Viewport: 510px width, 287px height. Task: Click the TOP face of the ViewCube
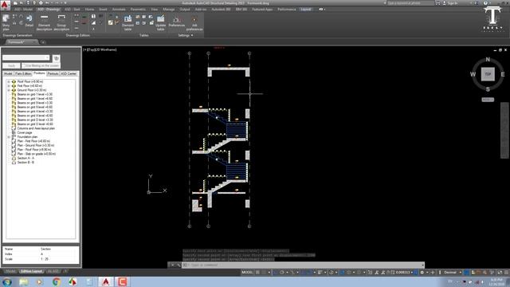click(x=488, y=74)
